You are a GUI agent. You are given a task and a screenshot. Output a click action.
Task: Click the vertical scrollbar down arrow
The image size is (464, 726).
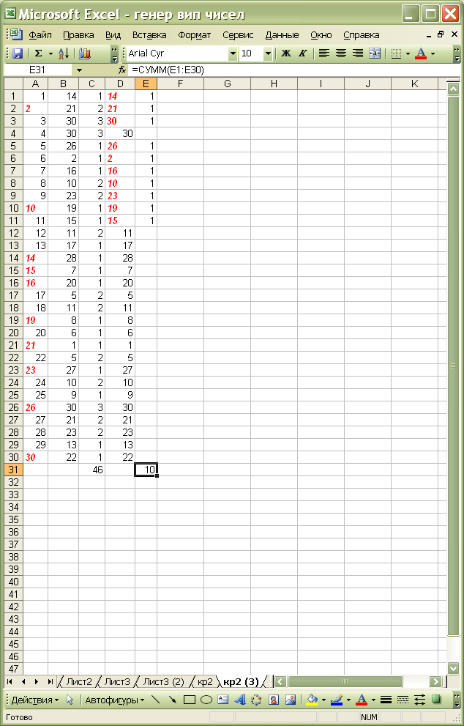[x=453, y=667]
